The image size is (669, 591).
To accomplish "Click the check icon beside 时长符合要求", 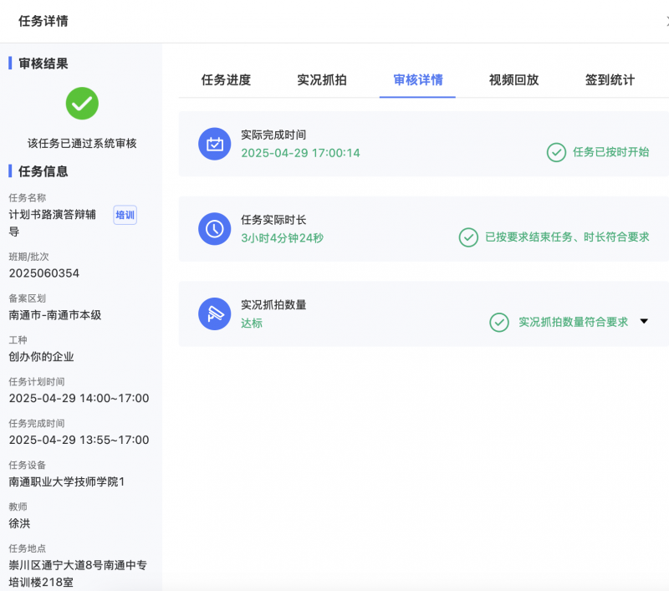I will pyautogui.click(x=469, y=238).
